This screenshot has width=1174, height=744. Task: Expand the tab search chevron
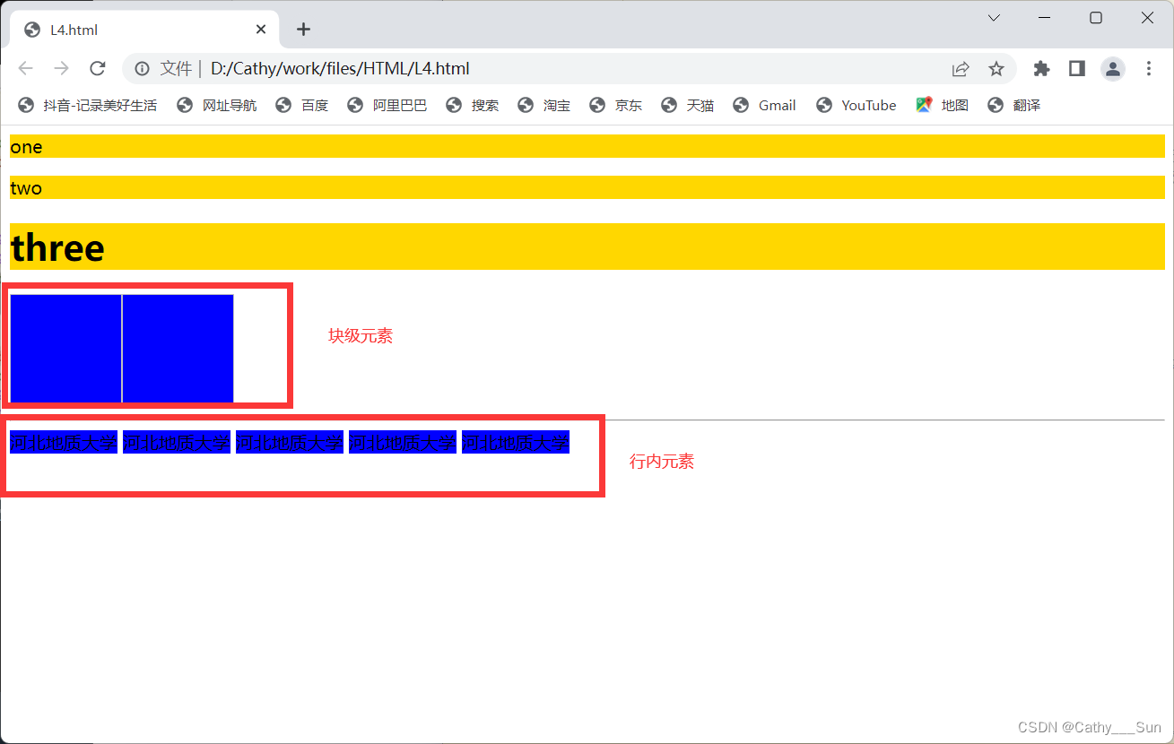pos(994,18)
